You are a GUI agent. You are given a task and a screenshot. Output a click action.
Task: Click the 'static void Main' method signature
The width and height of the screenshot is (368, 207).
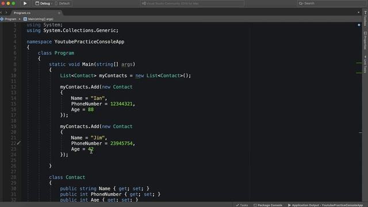point(92,64)
